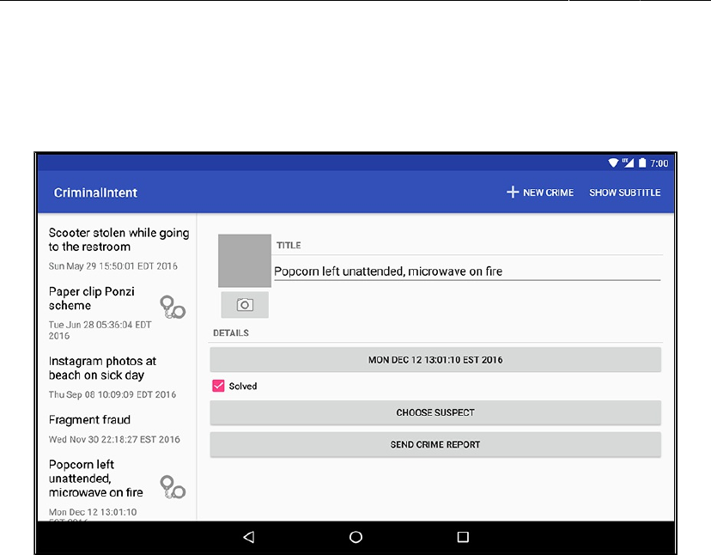Tap the battery status icon
The height and width of the screenshot is (555, 711).
tap(642, 163)
